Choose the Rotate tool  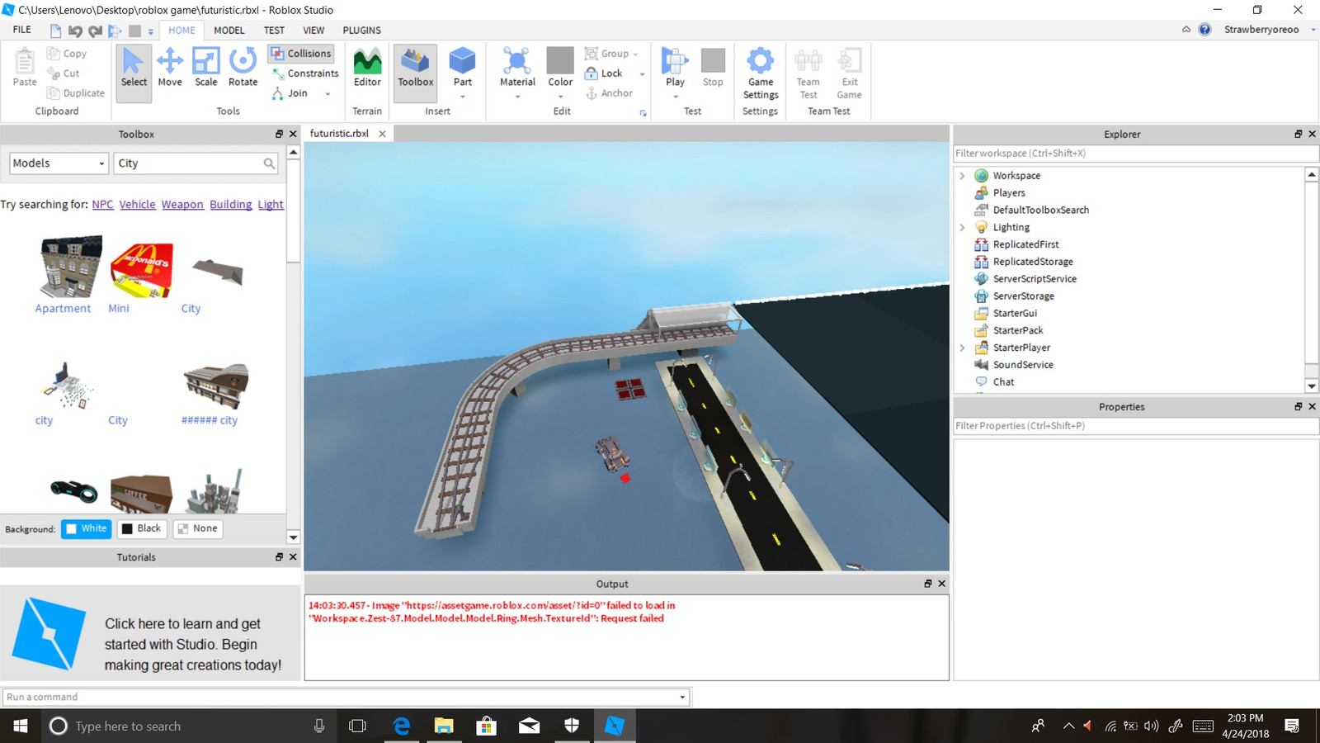(x=243, y=67)
